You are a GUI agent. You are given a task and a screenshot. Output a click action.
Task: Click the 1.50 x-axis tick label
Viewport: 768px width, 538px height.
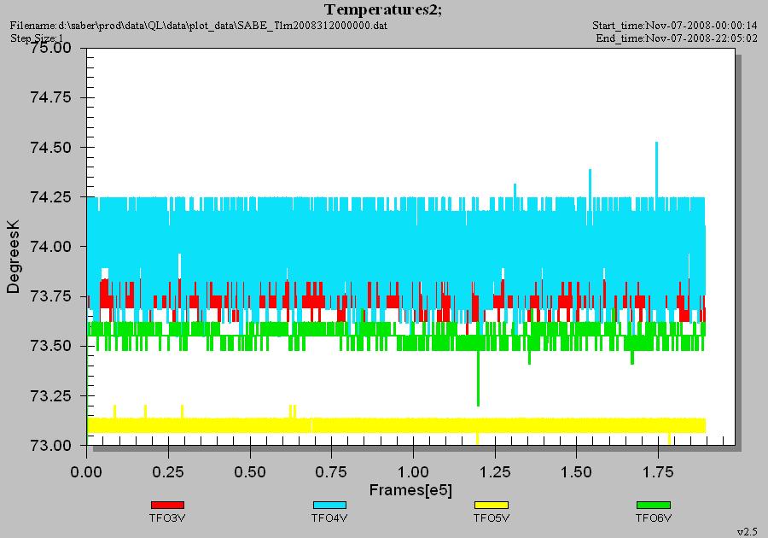[x=577, y=472]
